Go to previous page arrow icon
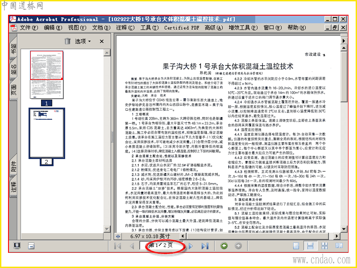Viewport: 357px width, 268px height. (132, 246)
